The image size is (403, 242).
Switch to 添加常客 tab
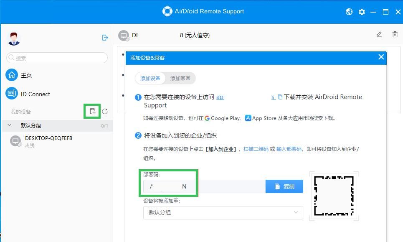(x=180, y=78)
